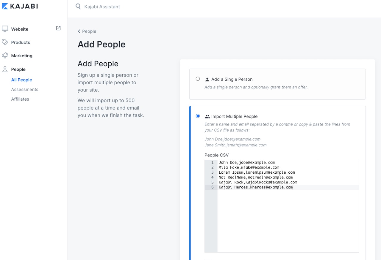Click the People person icon in sidebar

click(x=5, y=69)
